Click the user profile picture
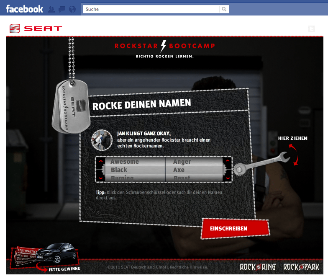Image resolution: width=328 pixels, height=279 pixels. click(102, 140)
